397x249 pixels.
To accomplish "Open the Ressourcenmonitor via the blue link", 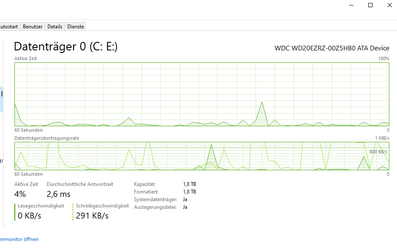I will 19,239.
